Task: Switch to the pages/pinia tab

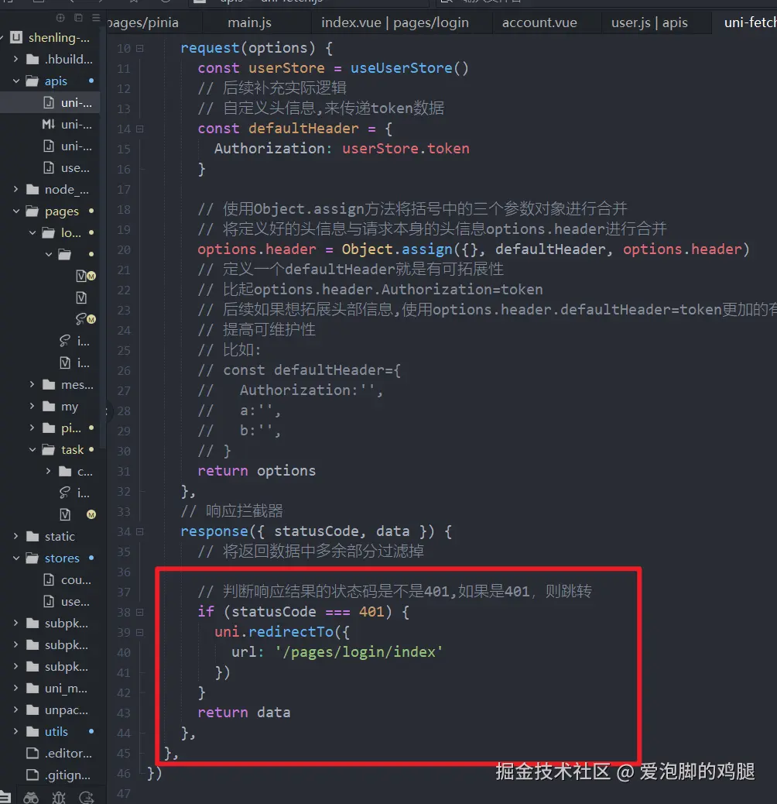Action: click(x=154, y=22)
